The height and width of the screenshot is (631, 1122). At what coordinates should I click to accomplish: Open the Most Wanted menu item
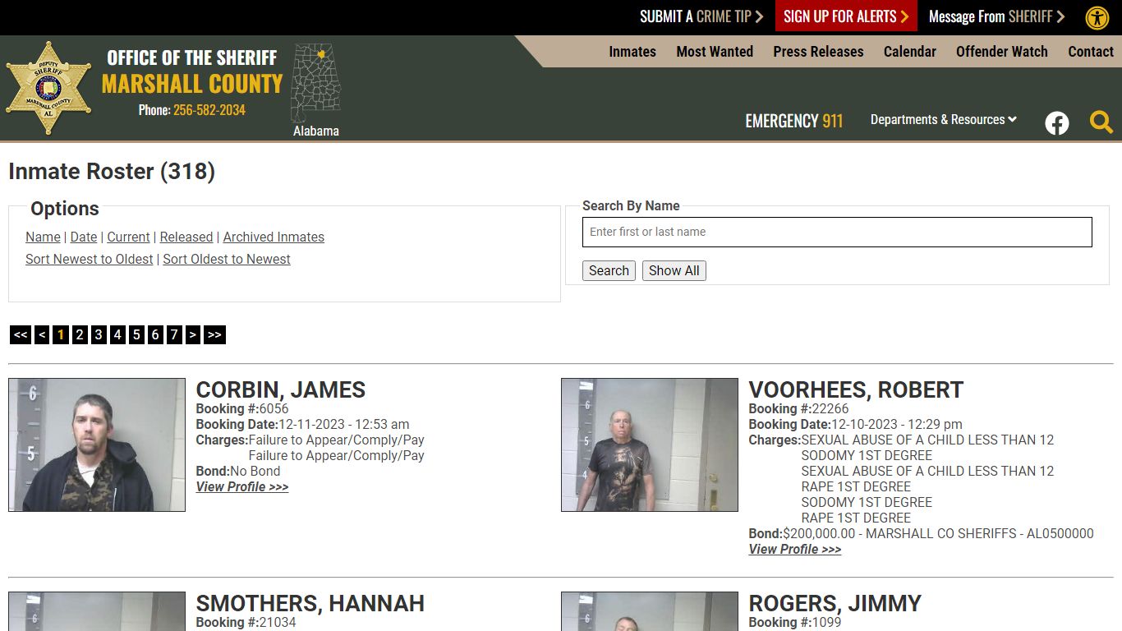click(715, 51)
